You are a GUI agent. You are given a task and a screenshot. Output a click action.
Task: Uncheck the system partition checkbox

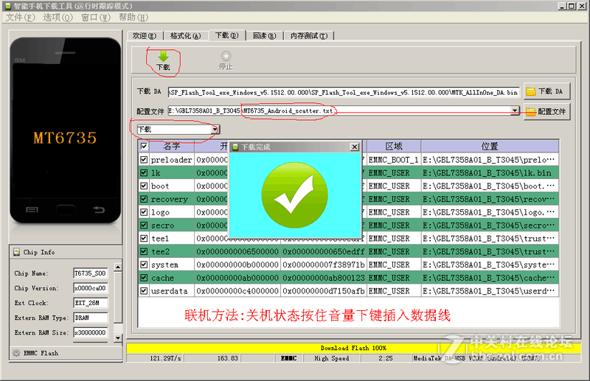pos(144,265)
